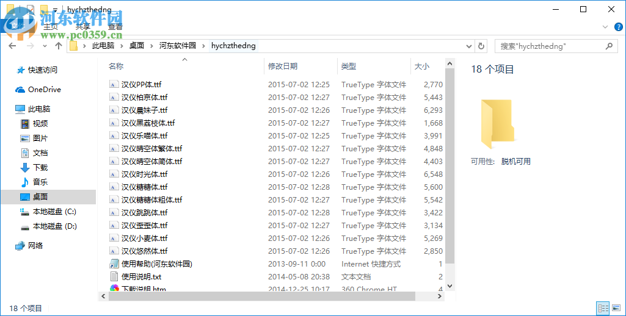Open the Help question mark icon
Viewport: 626px width, 316px height.
(618, 27)
